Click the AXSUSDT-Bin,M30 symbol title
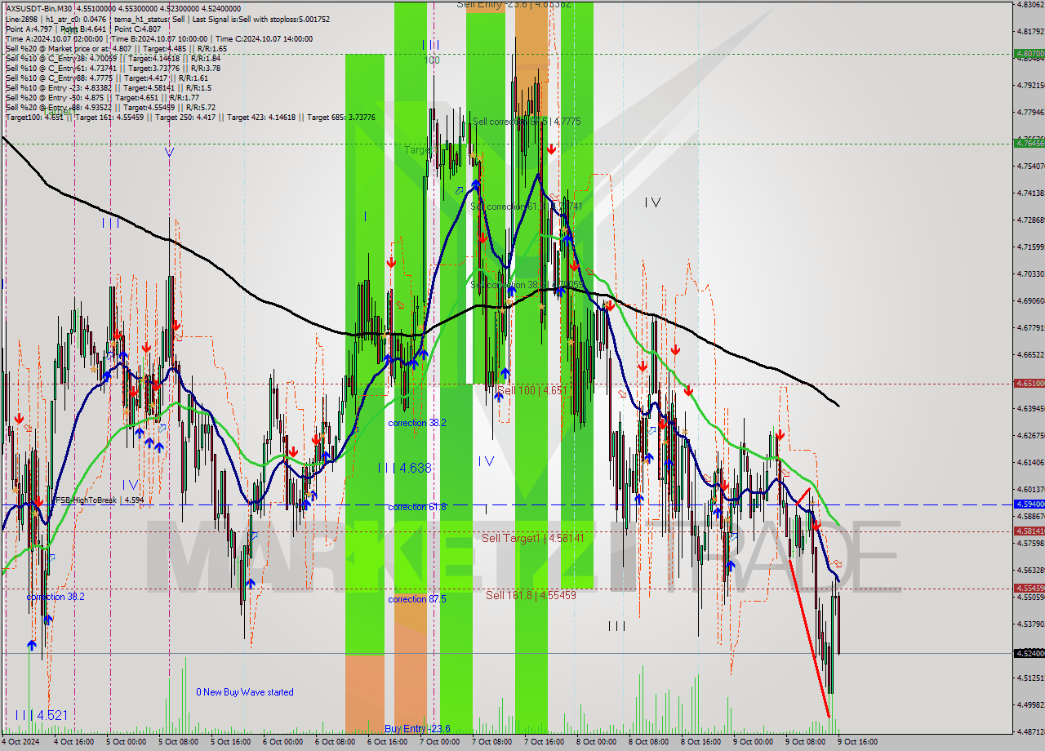The height and width of the screenshot is (751, 1045). 38,7
